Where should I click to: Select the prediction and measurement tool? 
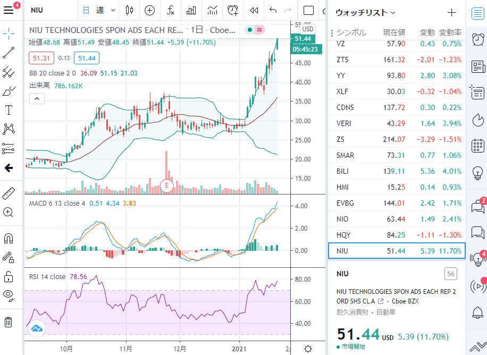(x=9, y=148)
